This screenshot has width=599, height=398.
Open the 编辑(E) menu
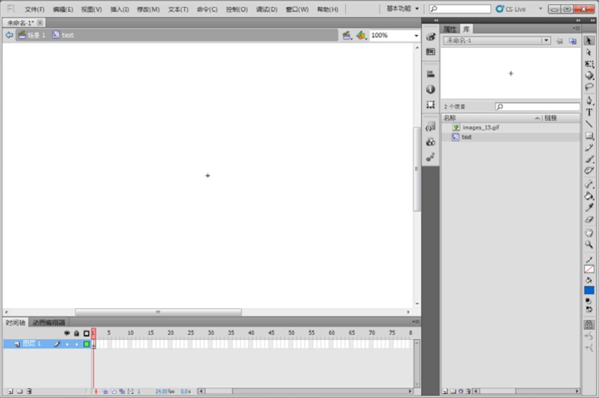click(63, 9)
